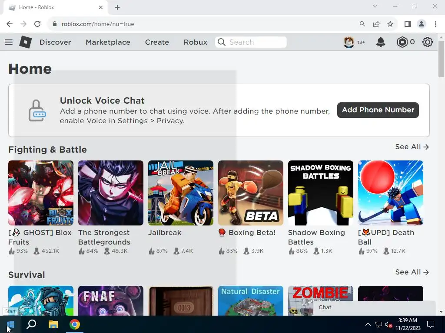The height and width of the screenshot is (333, 445).
Task: Click the search magnifier icon in Roblox
Action: pyautogui.click(x=222, y=42)
